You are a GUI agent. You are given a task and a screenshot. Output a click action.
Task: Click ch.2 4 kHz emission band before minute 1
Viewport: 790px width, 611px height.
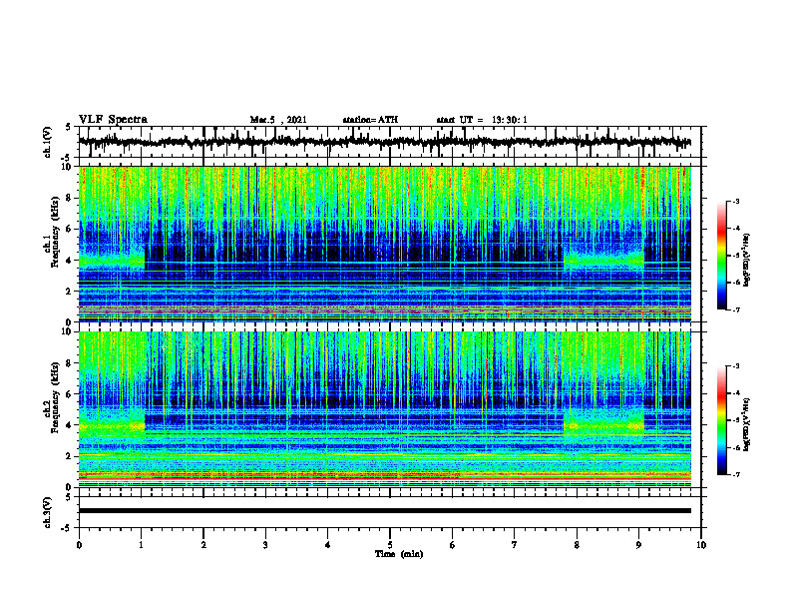(112, 427)
